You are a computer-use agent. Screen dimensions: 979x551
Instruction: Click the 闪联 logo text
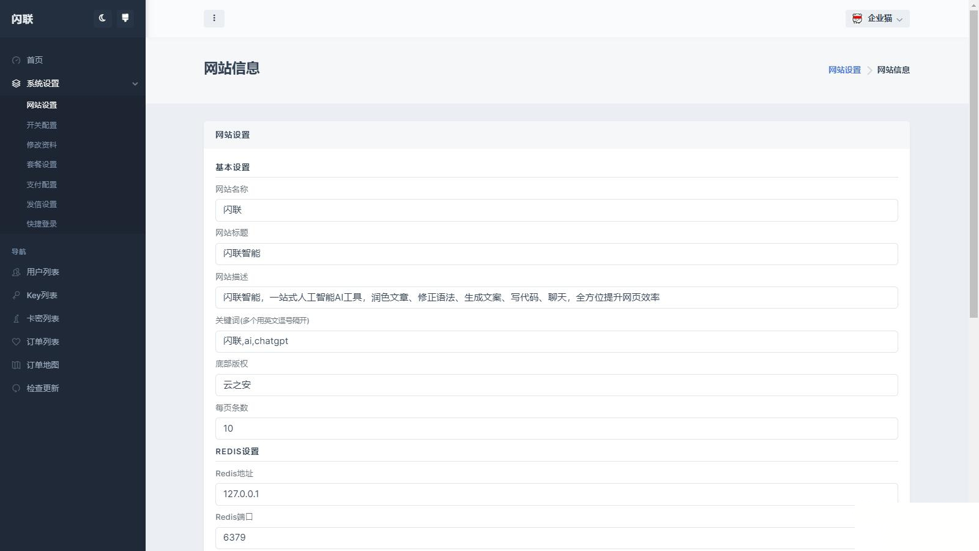(x=22, y=19)
